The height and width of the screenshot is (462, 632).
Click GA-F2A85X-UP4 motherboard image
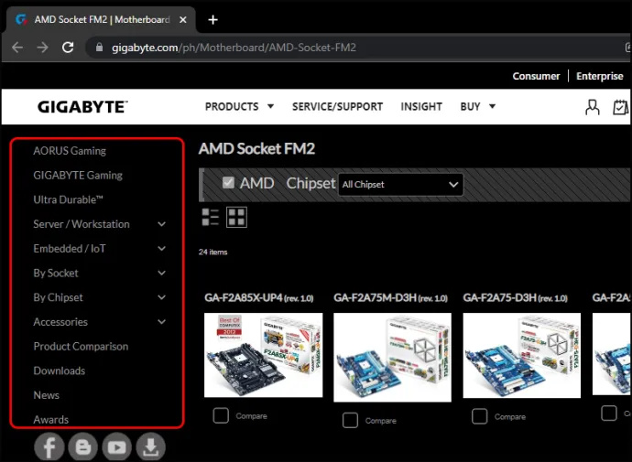(x=263, y=355)
